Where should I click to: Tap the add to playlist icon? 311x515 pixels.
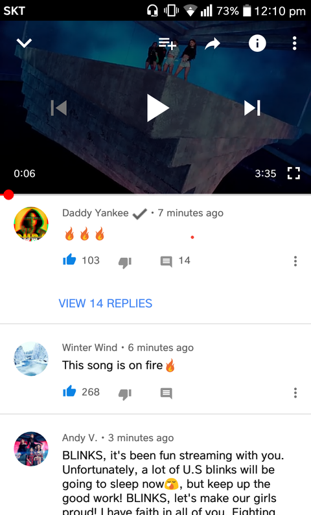click(167, 43)
